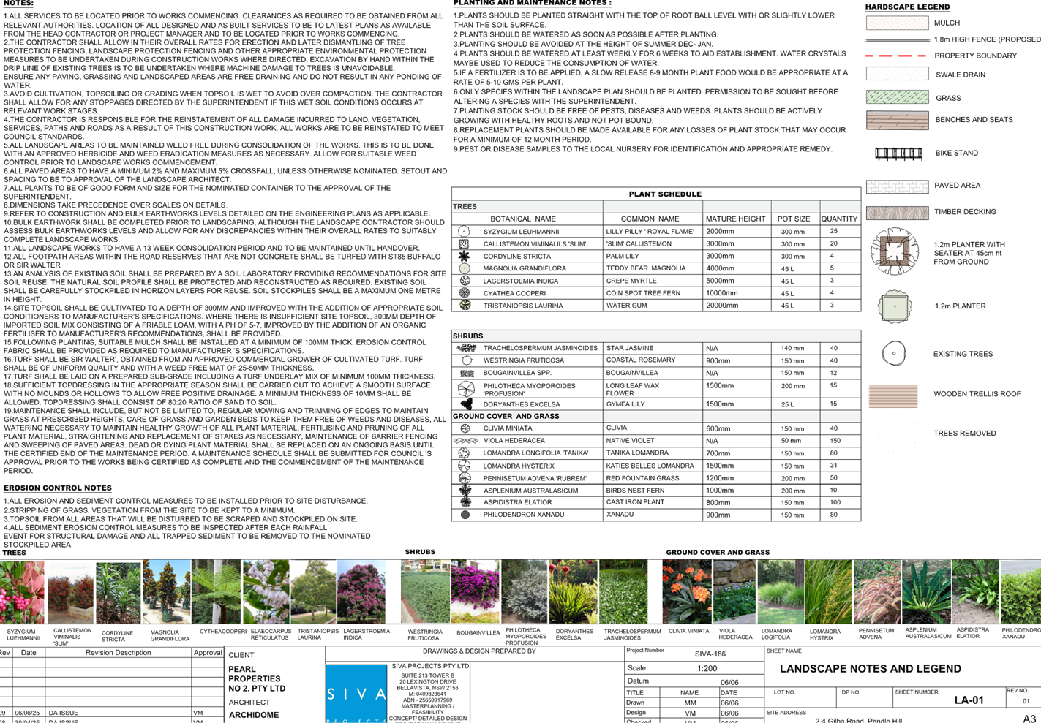Click the orange Clivia Miniata photo thumbnail
The width and height of the screenshot is (1041, 723).
pos(686,592)
